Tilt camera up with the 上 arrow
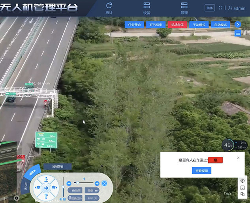Screen dimensions: 250x203 (x=46, y=180)
